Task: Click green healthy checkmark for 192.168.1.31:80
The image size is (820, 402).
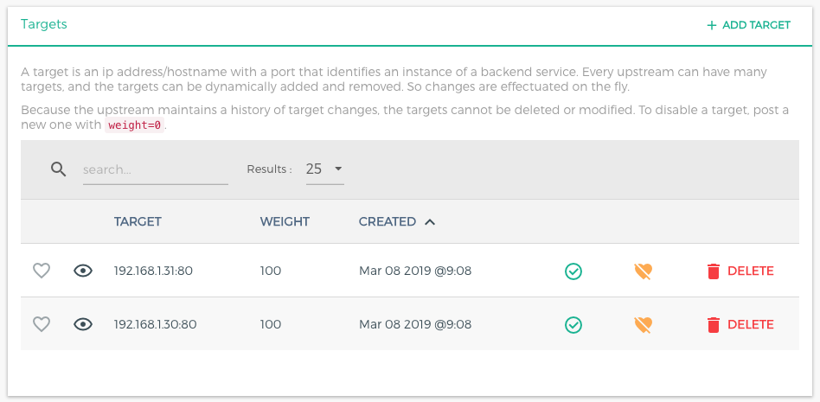Action: tap(573, 271)
